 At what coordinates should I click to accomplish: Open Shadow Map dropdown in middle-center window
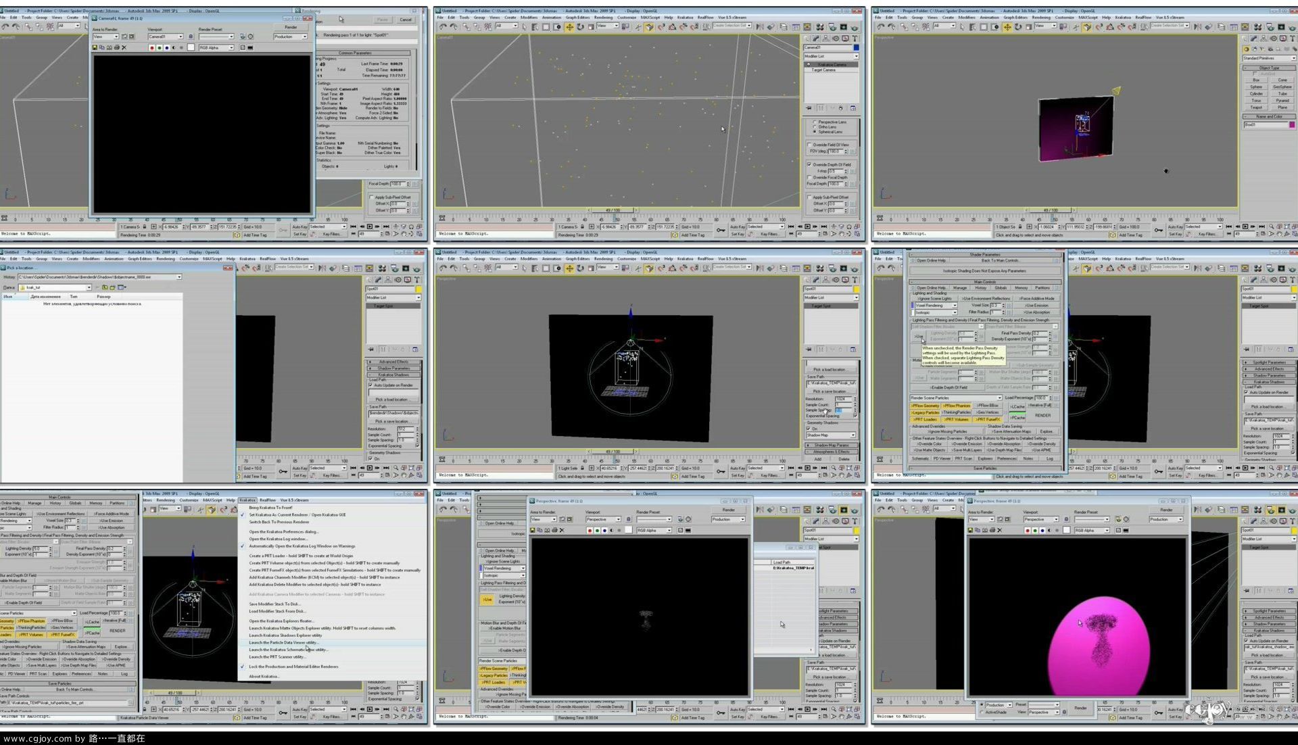(831, 435)
